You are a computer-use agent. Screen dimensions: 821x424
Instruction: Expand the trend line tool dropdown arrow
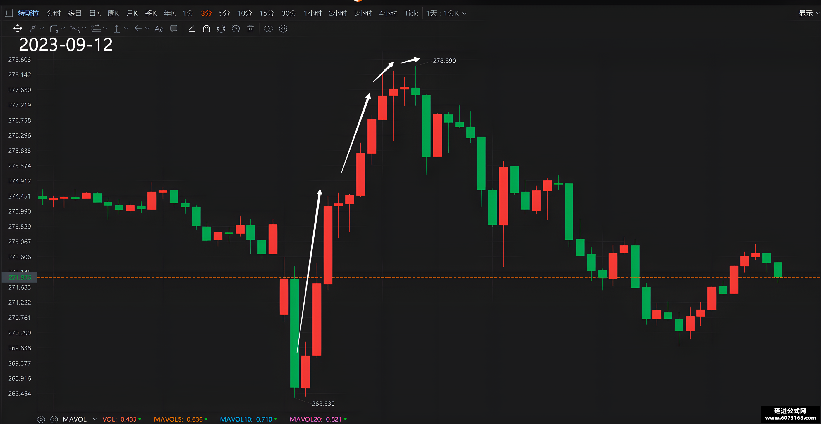[42, 29]
